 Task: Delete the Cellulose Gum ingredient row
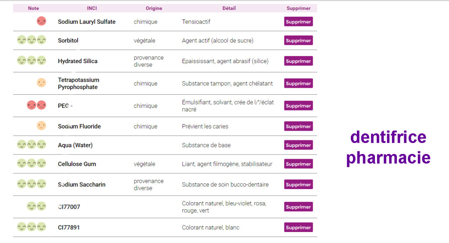coord(298,164)
